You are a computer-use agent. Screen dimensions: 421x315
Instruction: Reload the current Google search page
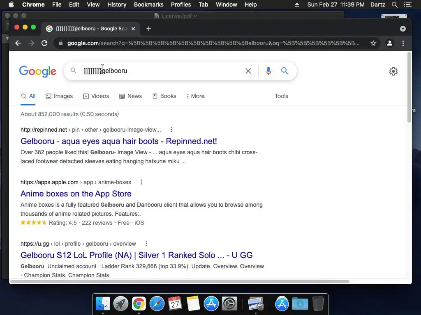[44, 43]
